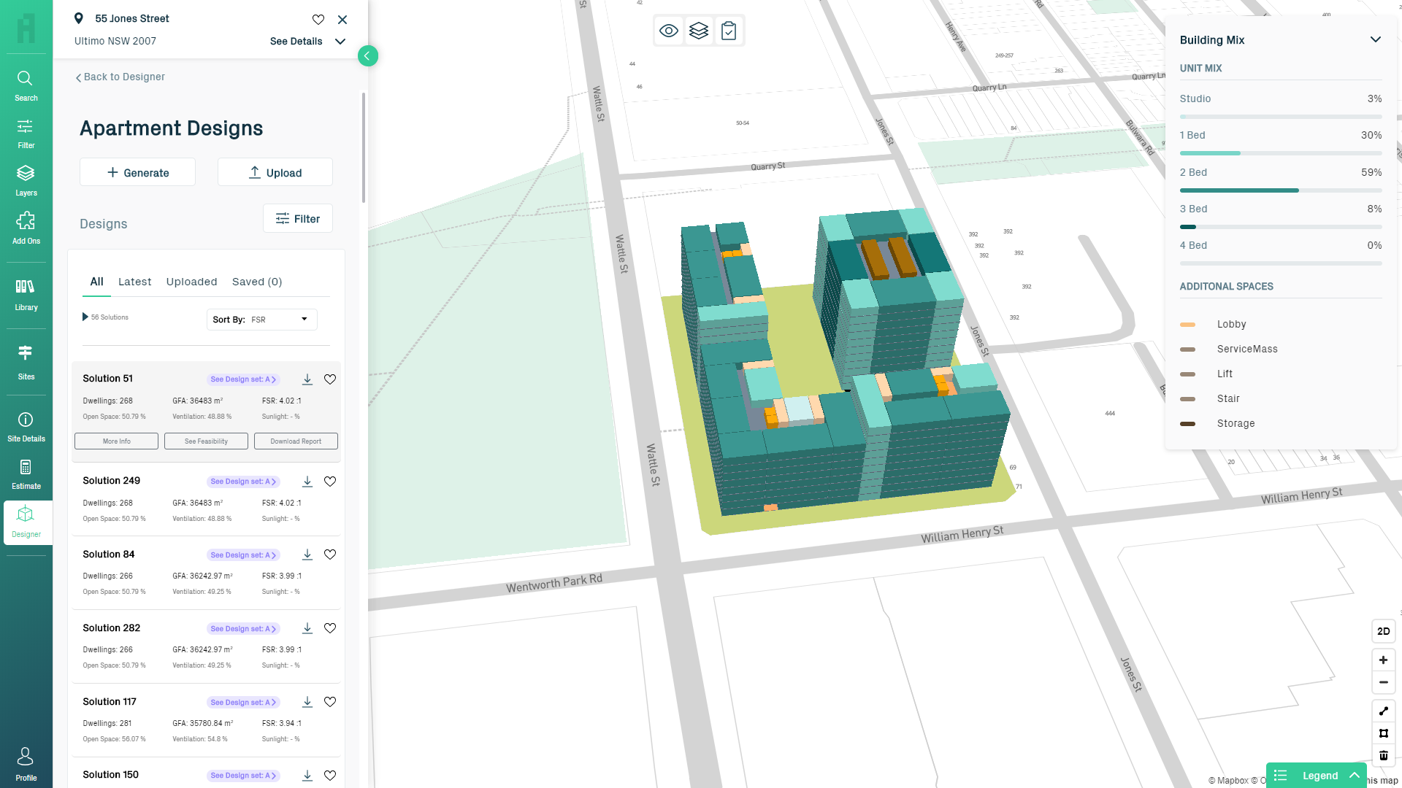Save Solution 84 with heart icon
This screenshot has height=788, width=1402.
click(330, 555)
